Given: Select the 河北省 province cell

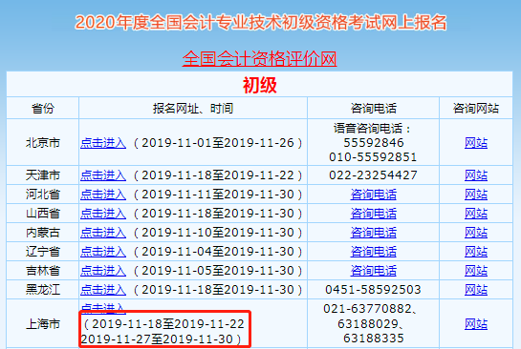Looking at the screenshot, I should tap(42, 195).
